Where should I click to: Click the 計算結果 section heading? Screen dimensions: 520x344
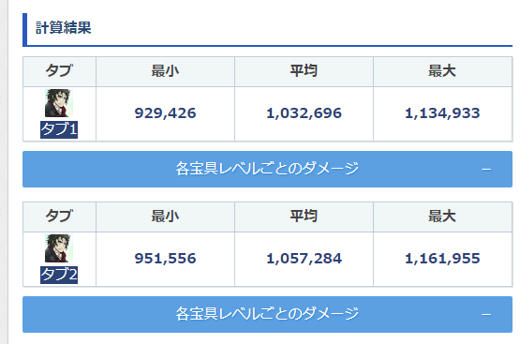(64, 27)
